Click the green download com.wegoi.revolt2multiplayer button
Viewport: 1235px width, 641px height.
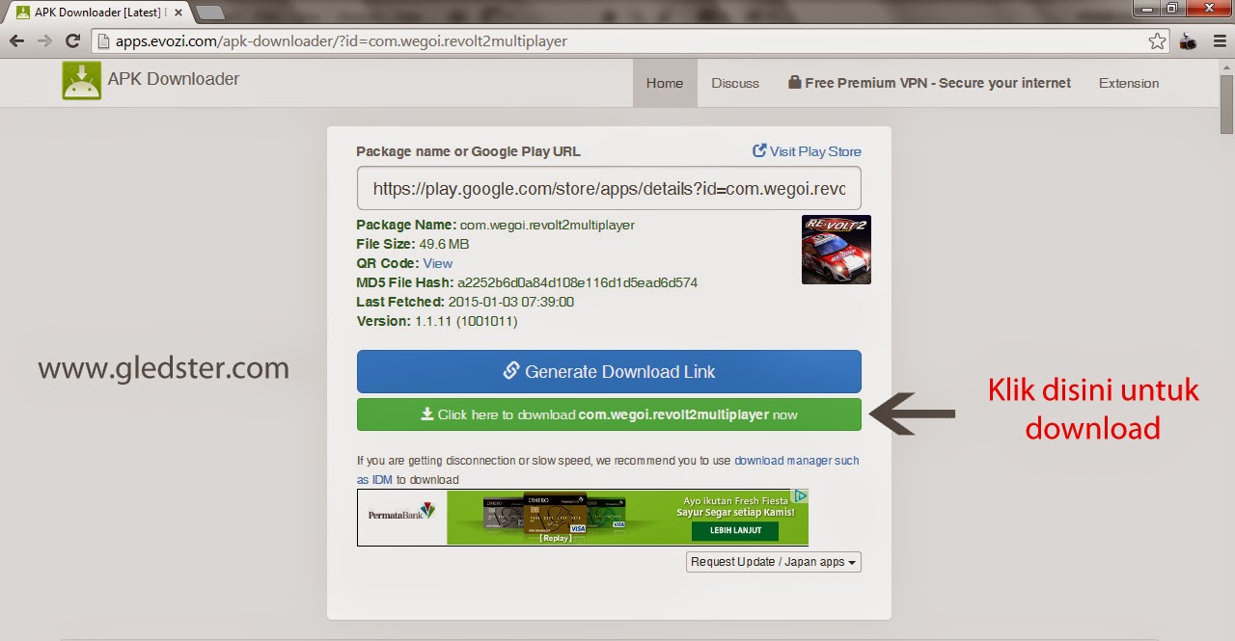click(x=609, y=414)
